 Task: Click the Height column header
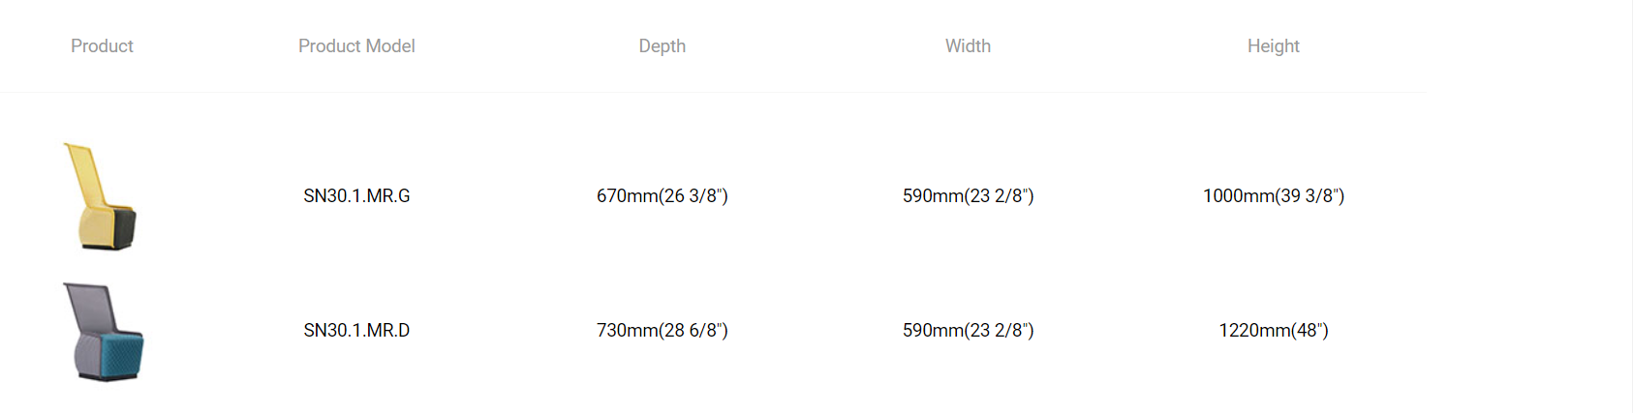pos(1274,46)
